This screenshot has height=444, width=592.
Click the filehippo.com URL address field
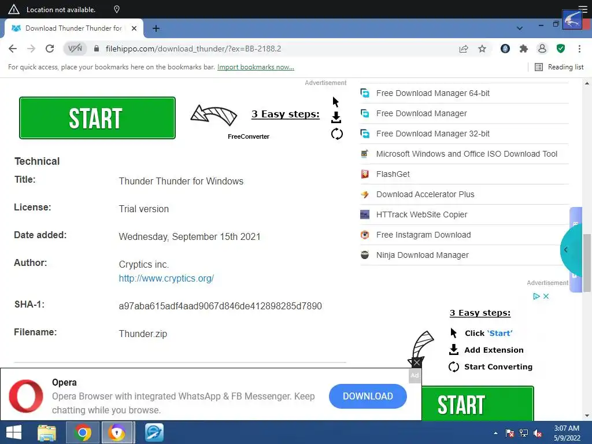[193, 49]
